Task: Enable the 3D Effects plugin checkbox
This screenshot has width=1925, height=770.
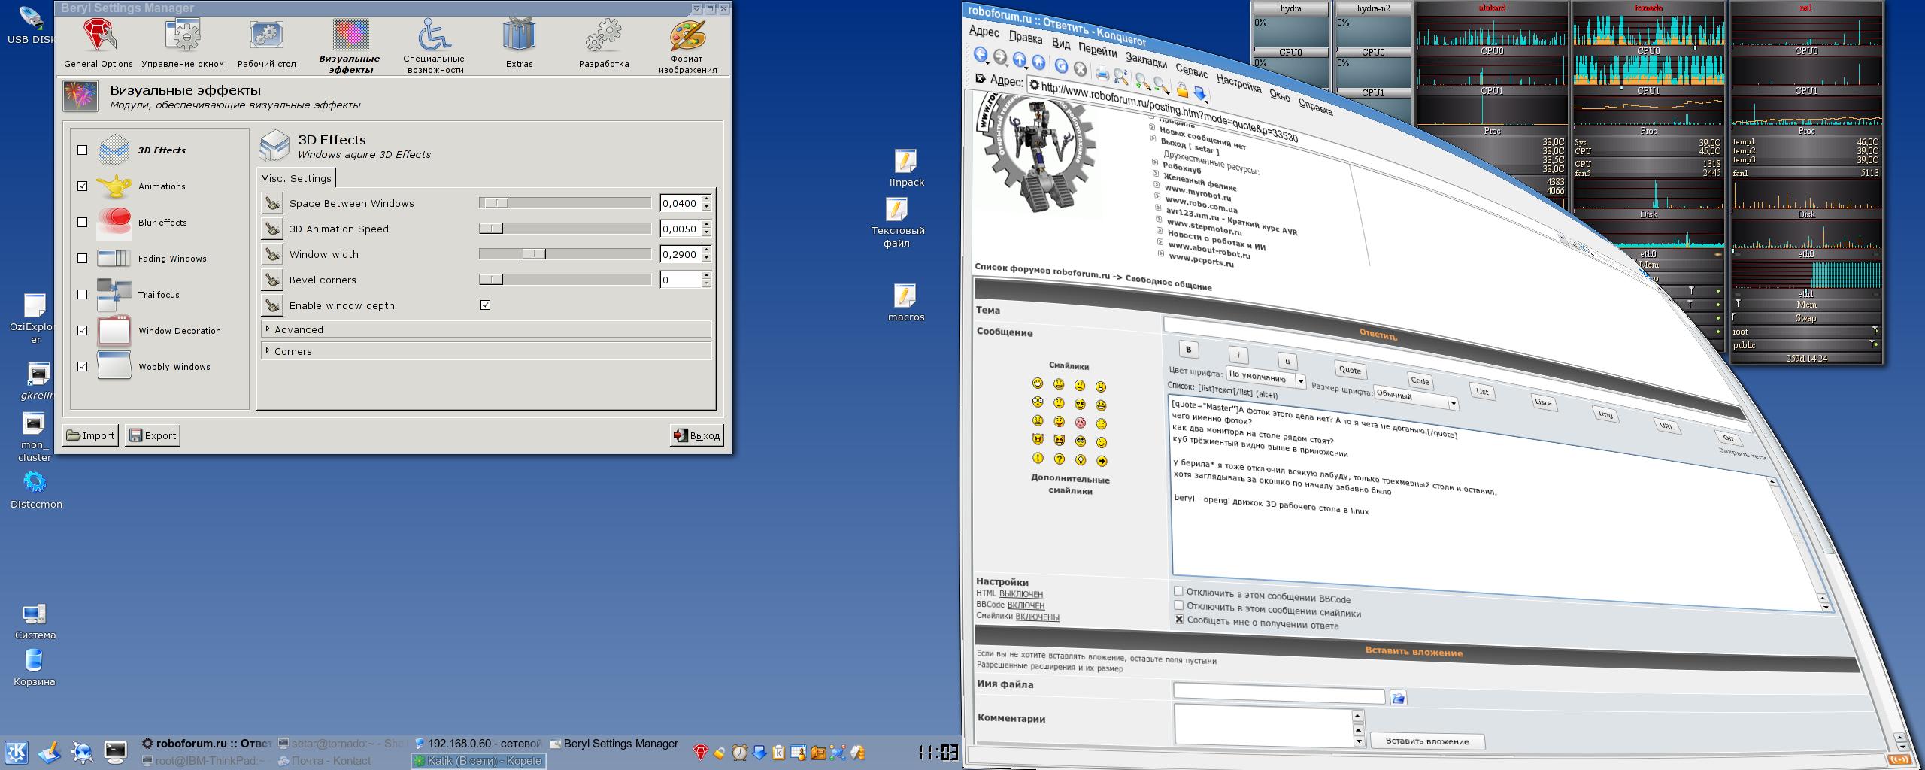Action: (83, 150)
